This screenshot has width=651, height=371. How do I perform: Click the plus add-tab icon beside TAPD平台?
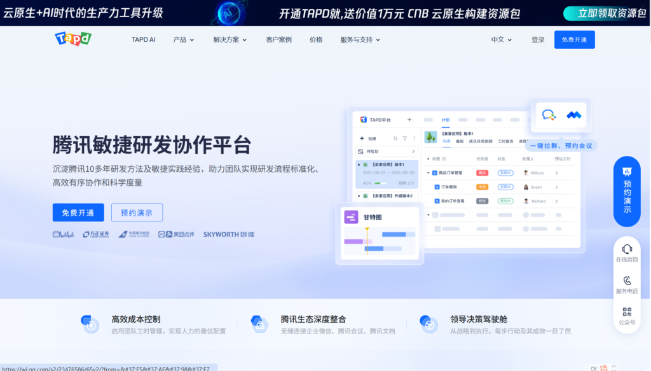(409, 120)
